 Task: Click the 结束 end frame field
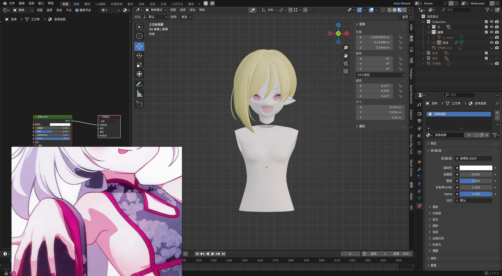point(401,254)
